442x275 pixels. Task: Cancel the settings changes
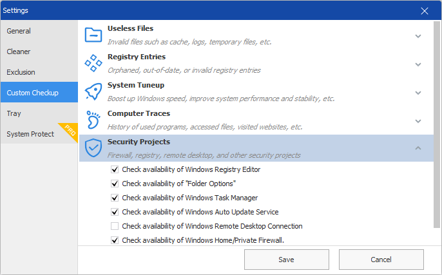381,260
